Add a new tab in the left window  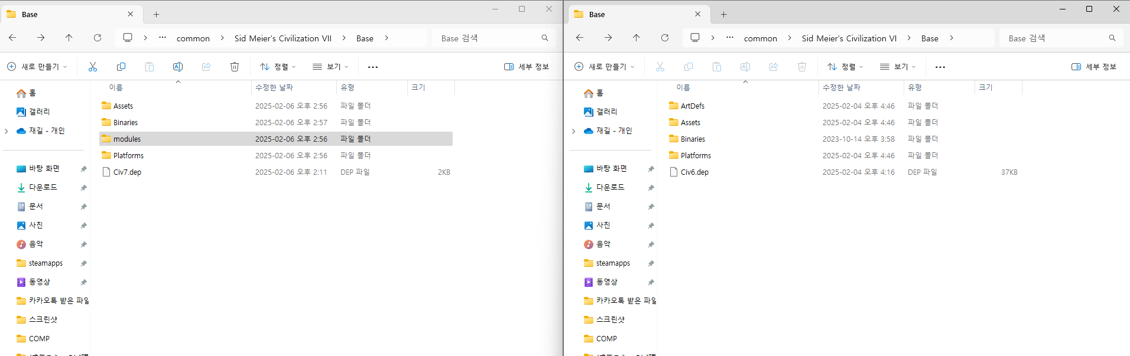[x=157, y=14]
